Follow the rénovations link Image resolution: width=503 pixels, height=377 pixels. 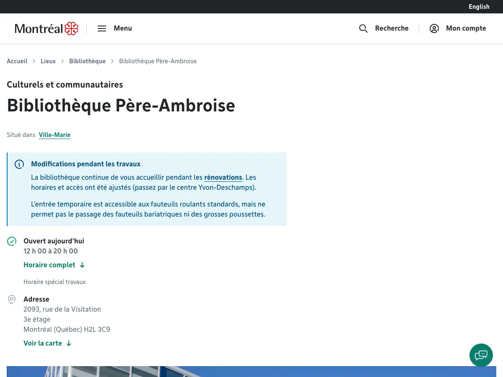click(223, 178)
